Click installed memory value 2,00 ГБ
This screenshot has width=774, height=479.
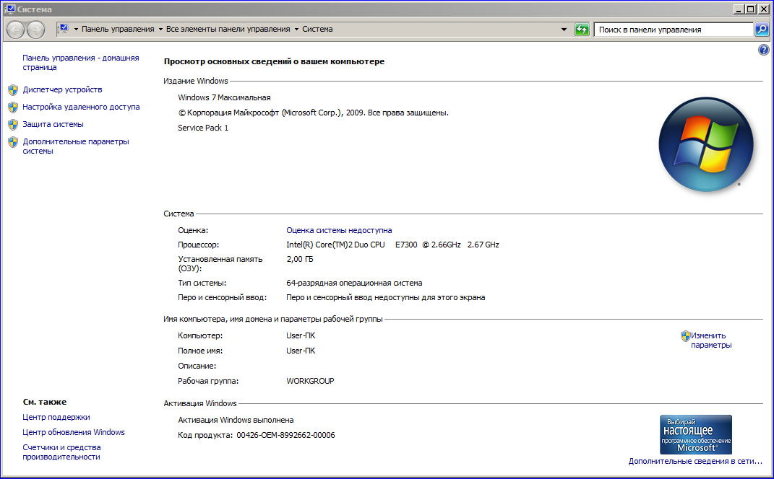pyautogui.click(x=300, y=259)
